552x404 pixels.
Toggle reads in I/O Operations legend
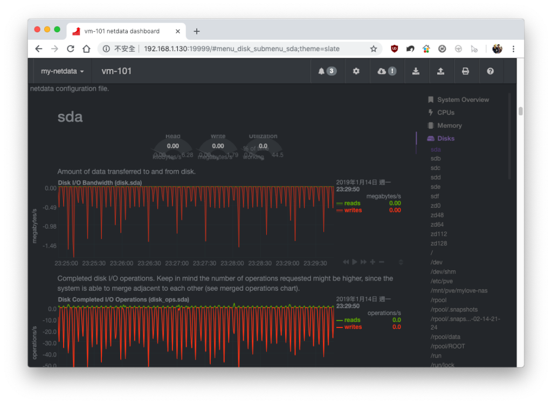pos(352,320)
